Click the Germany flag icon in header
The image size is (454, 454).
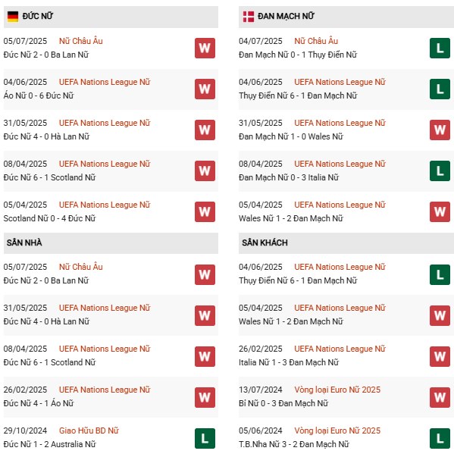coord(13,17)
